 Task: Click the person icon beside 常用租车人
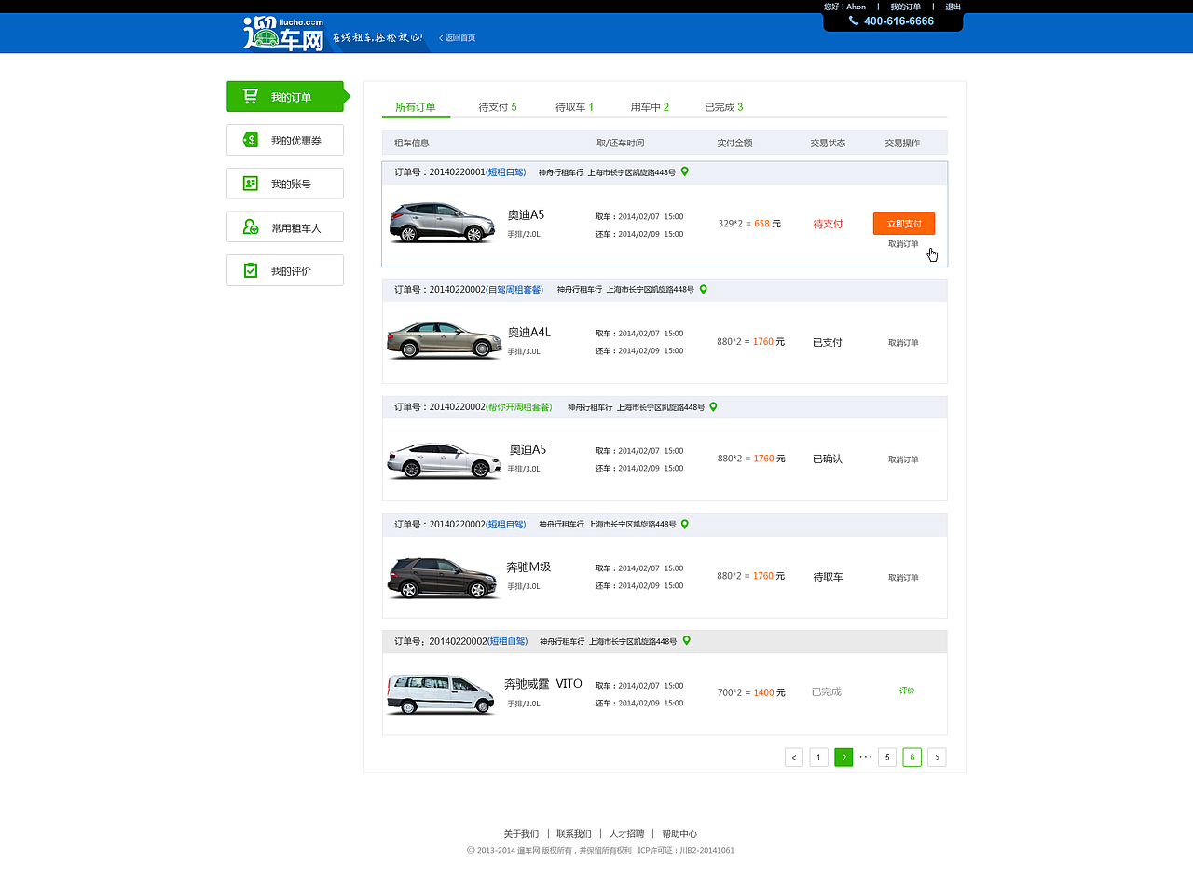pos(250,226)
